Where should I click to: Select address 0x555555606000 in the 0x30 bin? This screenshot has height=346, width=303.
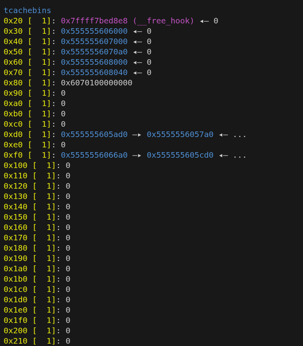pyautogui.click(x=94, y=31)
